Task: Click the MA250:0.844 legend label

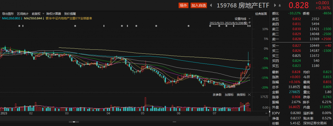Action: pyautogui.click(x=34, y=18)
